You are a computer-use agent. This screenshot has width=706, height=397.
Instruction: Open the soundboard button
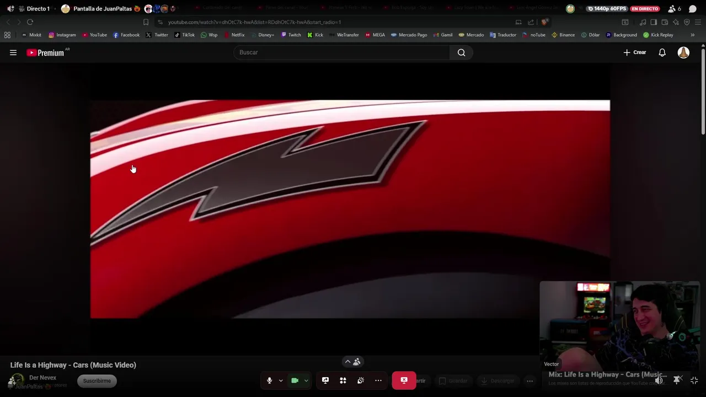(361, 380)
